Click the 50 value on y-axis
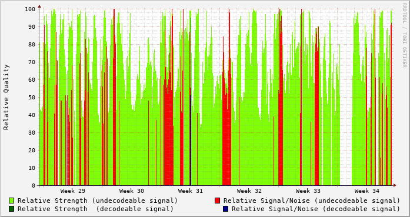This screenshot has width=410, height=217. pyautogui.click(x=32, y=97)
